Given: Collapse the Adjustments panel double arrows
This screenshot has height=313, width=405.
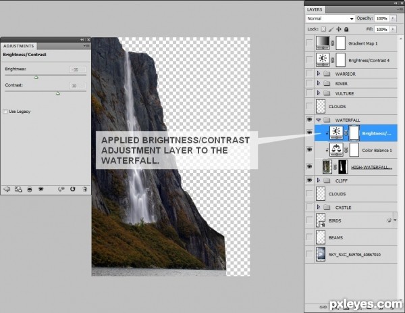Looking at the screenshot, I should pos(82,40).
